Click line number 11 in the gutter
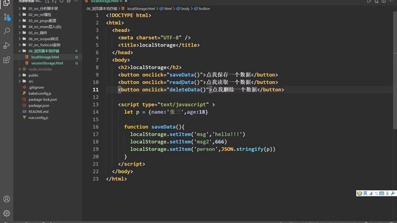This screenshot has width=397, height=223. click(x=96, y=89)
